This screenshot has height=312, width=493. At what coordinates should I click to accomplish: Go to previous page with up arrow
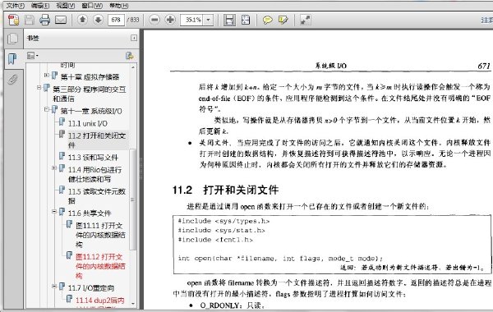(83, 20)
